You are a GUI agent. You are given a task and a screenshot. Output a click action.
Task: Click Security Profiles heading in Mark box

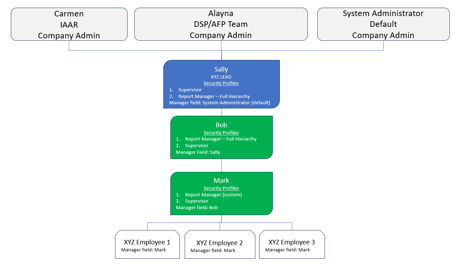tap(221, 188)
